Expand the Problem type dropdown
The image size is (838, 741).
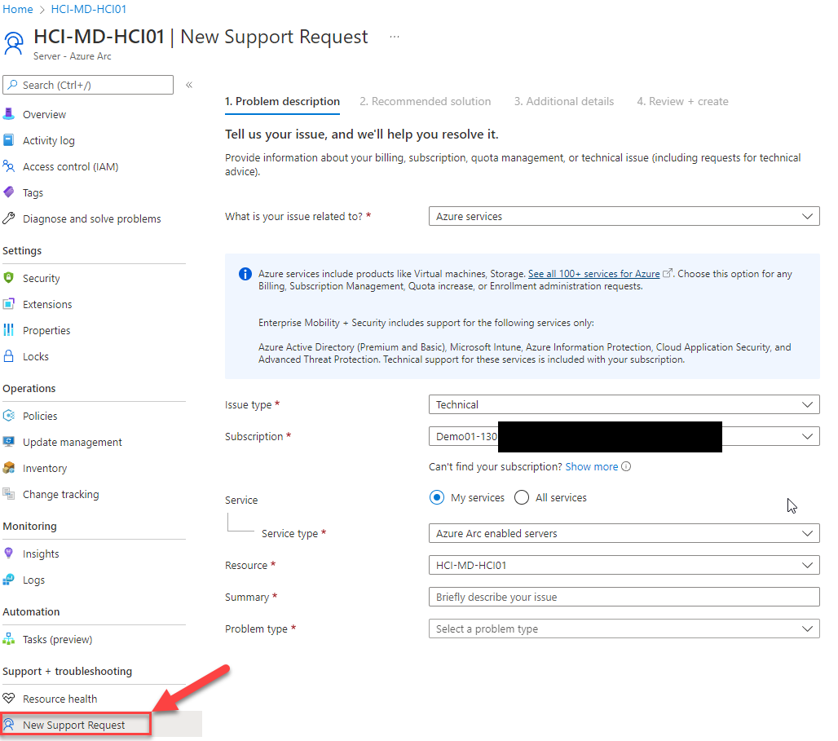click(624, 629)
